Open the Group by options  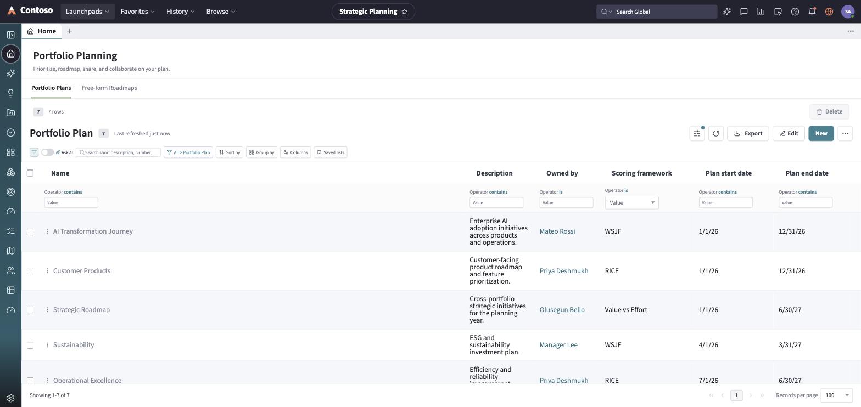[261, 152]
